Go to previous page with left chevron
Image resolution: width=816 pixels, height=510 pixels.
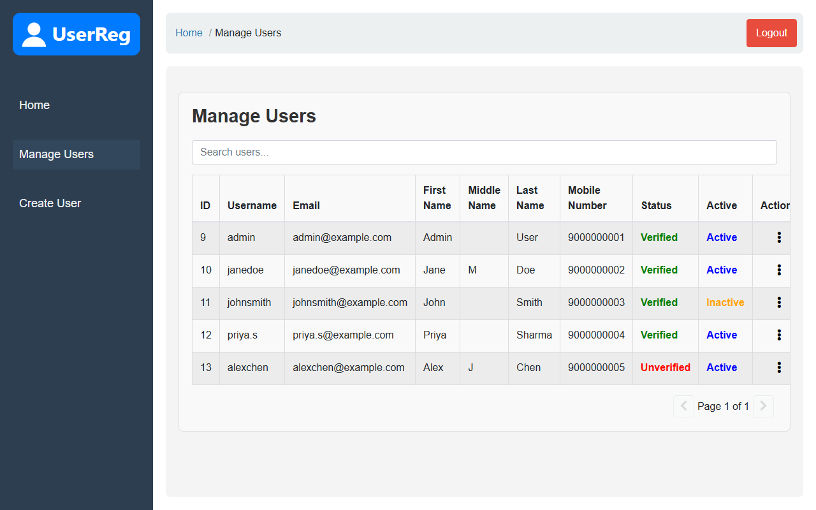pos(683,406)
